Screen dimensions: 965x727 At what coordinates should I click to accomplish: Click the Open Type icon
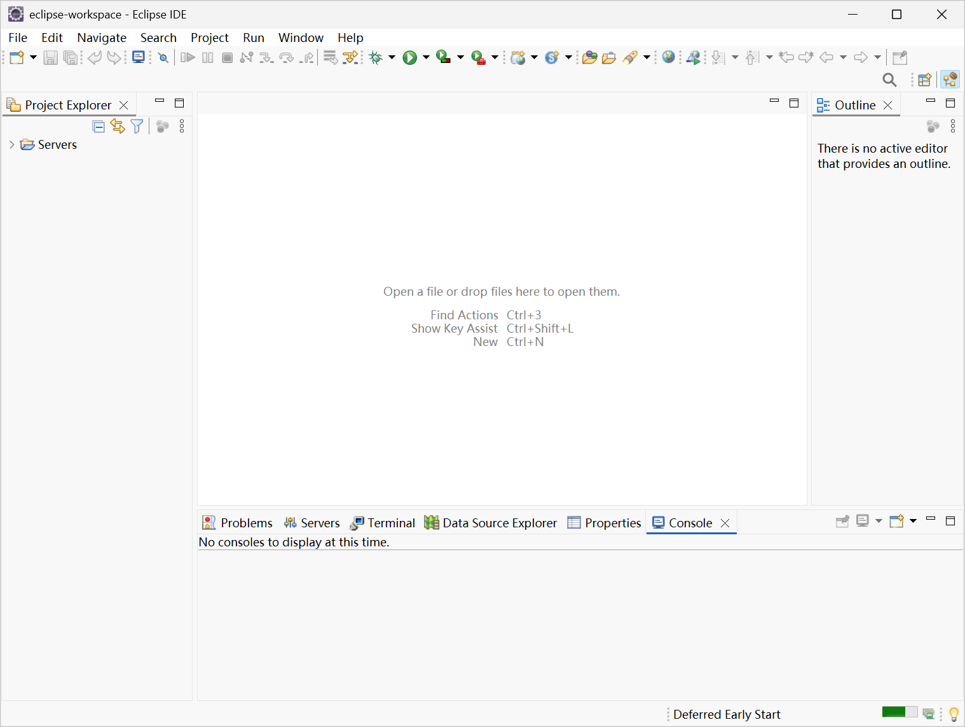(x=590, y=58)
